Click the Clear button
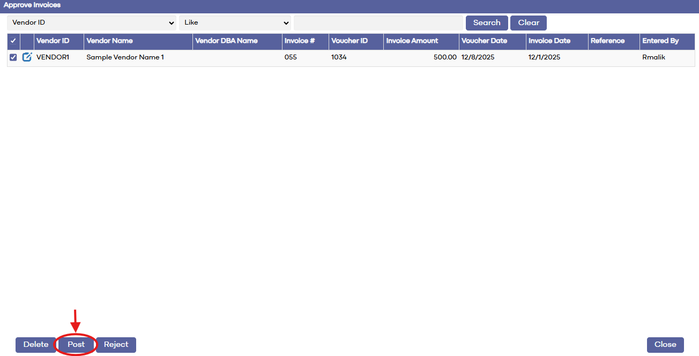The image size is (699, 356). (x=529, y=23)
